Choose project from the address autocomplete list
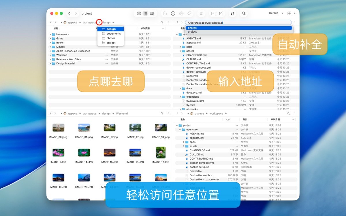This screenshot has width=346, height=216. 192,32
